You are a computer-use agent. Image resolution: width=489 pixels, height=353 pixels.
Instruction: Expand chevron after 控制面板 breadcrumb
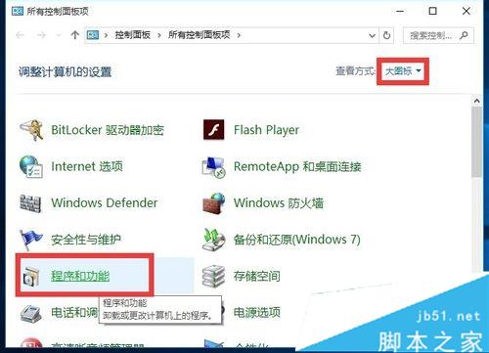coord(159,35)
